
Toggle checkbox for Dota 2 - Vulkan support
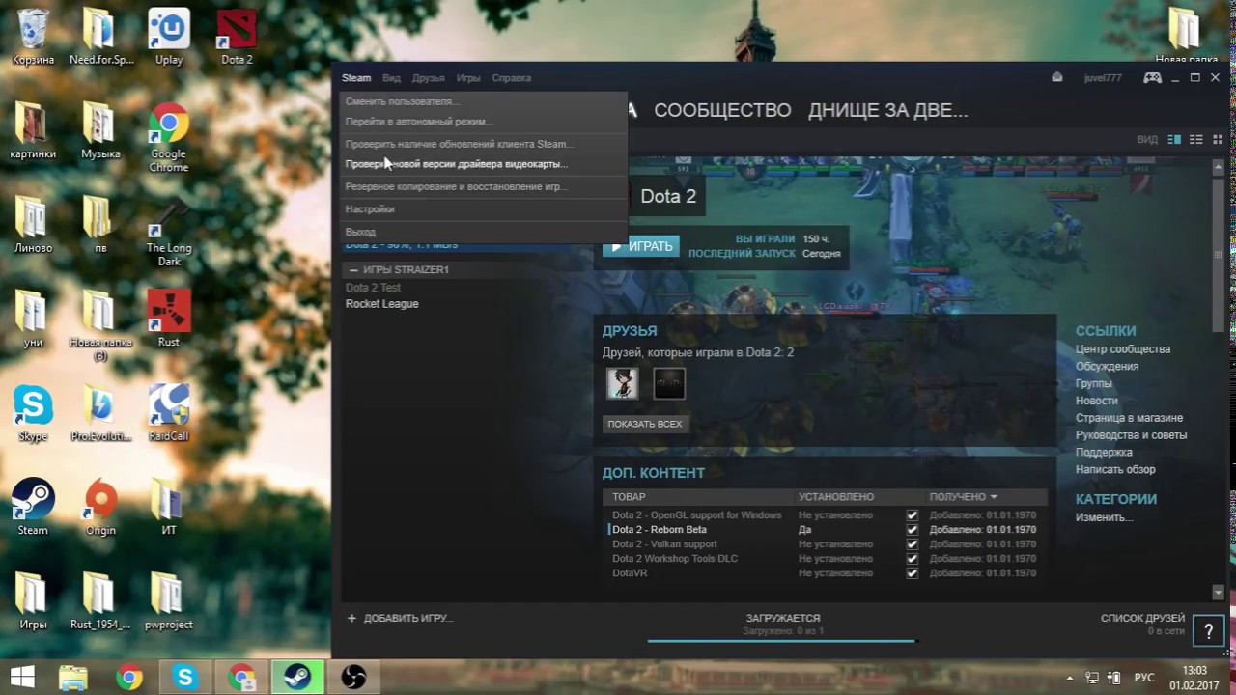point(913,544)
